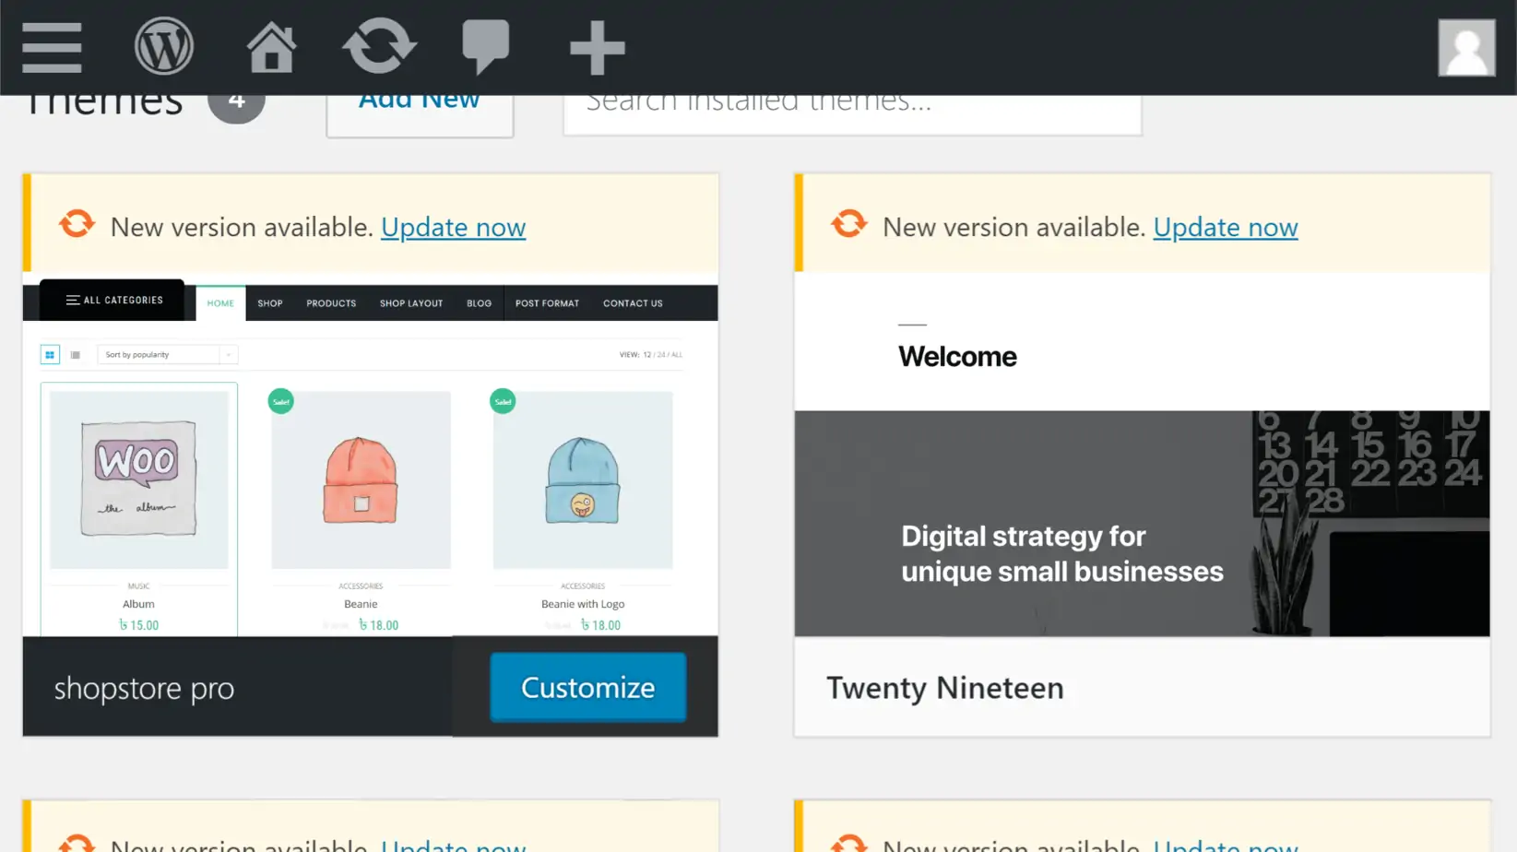Go to site via home icon

coord(271,47)
